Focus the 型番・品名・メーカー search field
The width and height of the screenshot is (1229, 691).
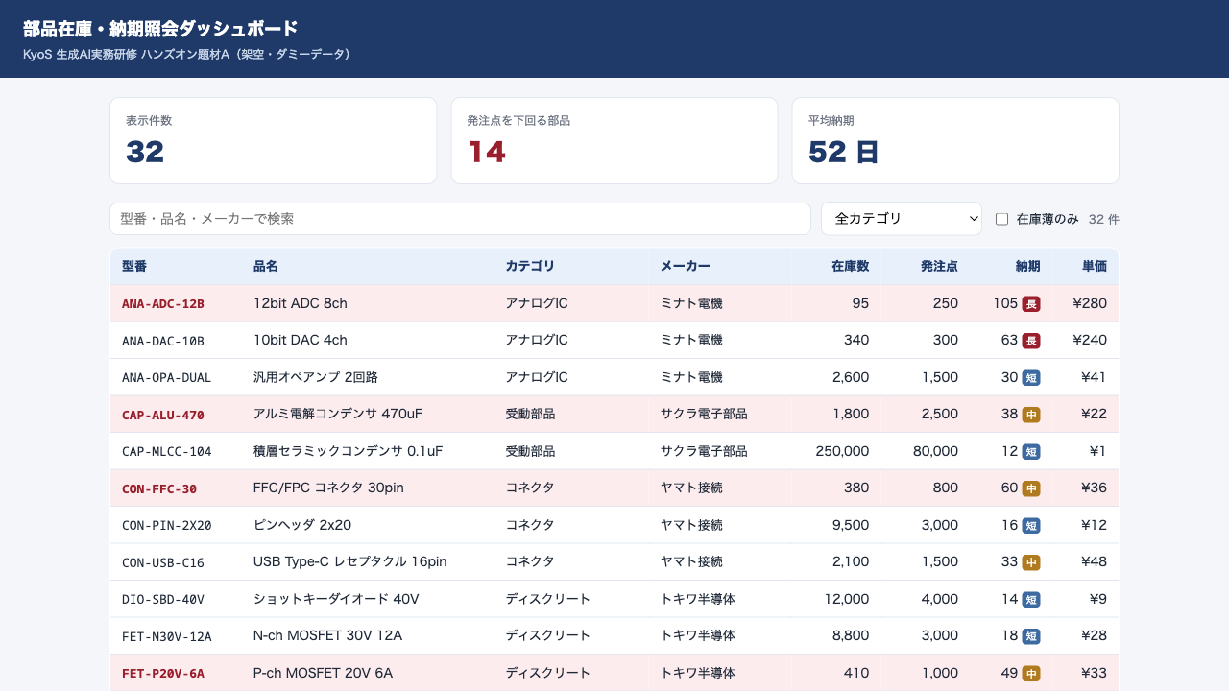461,219
